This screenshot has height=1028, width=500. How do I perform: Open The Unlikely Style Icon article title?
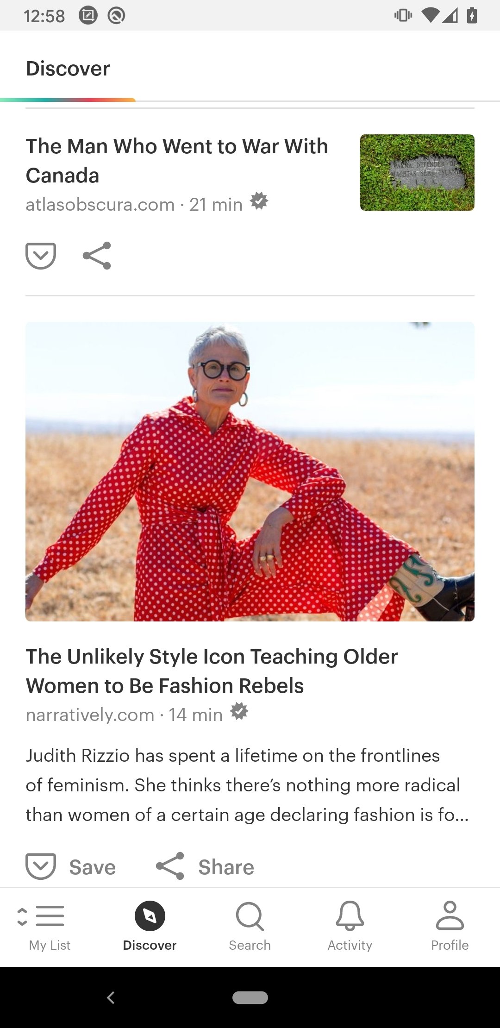point(212,671)
